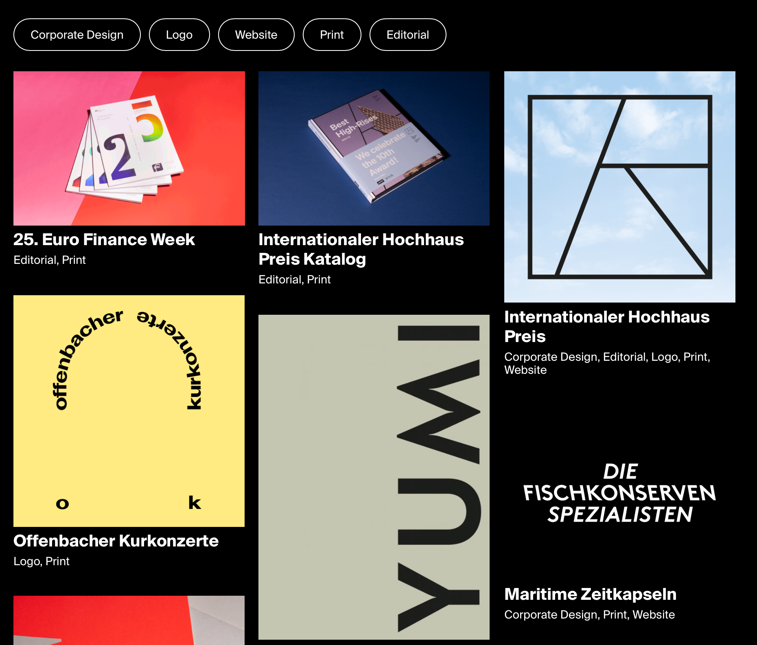View the Best High-Rises book image

pyautogui.click(x=374, y=148)
